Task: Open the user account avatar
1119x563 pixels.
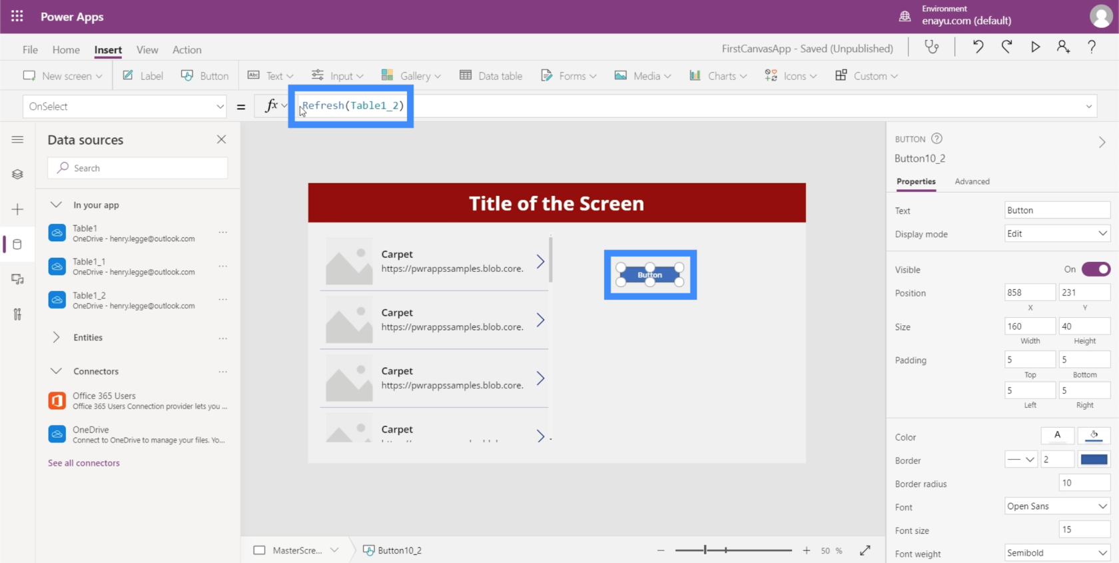Action: pos(1100,17)
